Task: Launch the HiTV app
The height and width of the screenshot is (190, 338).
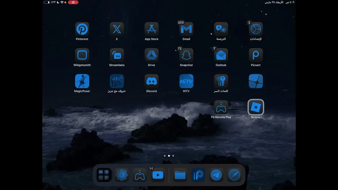Action: tap(186, 81)
